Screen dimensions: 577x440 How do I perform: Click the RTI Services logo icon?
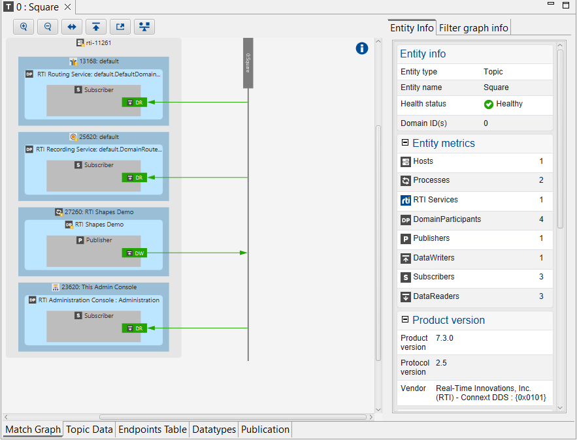pyautogui.click(x=405, y=200)
